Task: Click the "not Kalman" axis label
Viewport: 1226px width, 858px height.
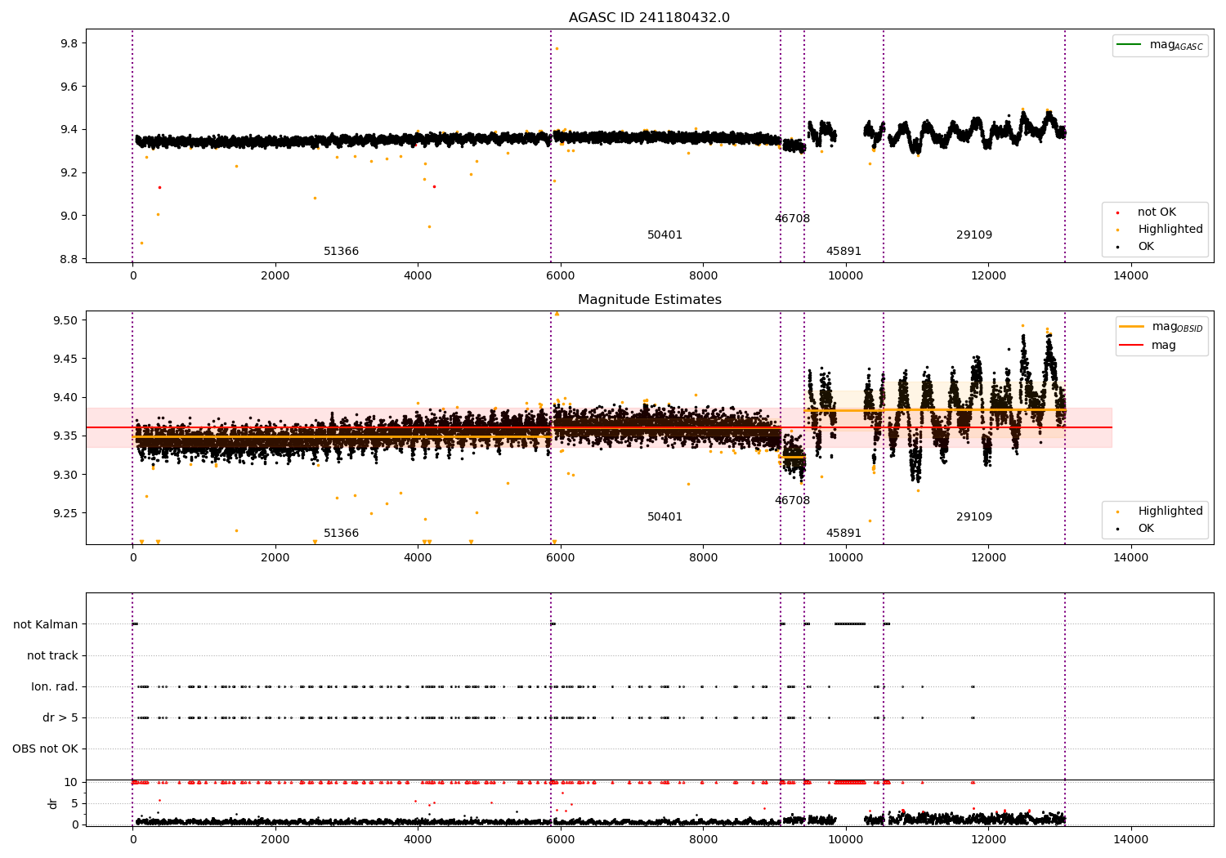Action: (46, 624)
